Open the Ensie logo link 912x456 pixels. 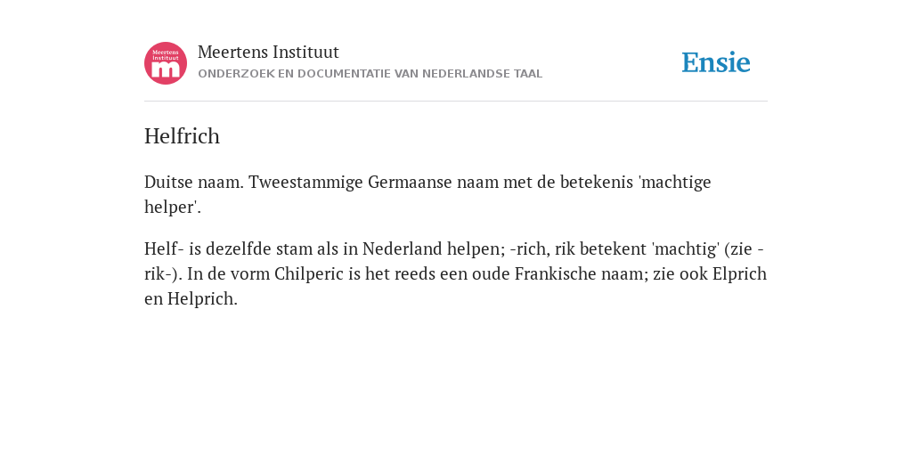coord(716,62)
